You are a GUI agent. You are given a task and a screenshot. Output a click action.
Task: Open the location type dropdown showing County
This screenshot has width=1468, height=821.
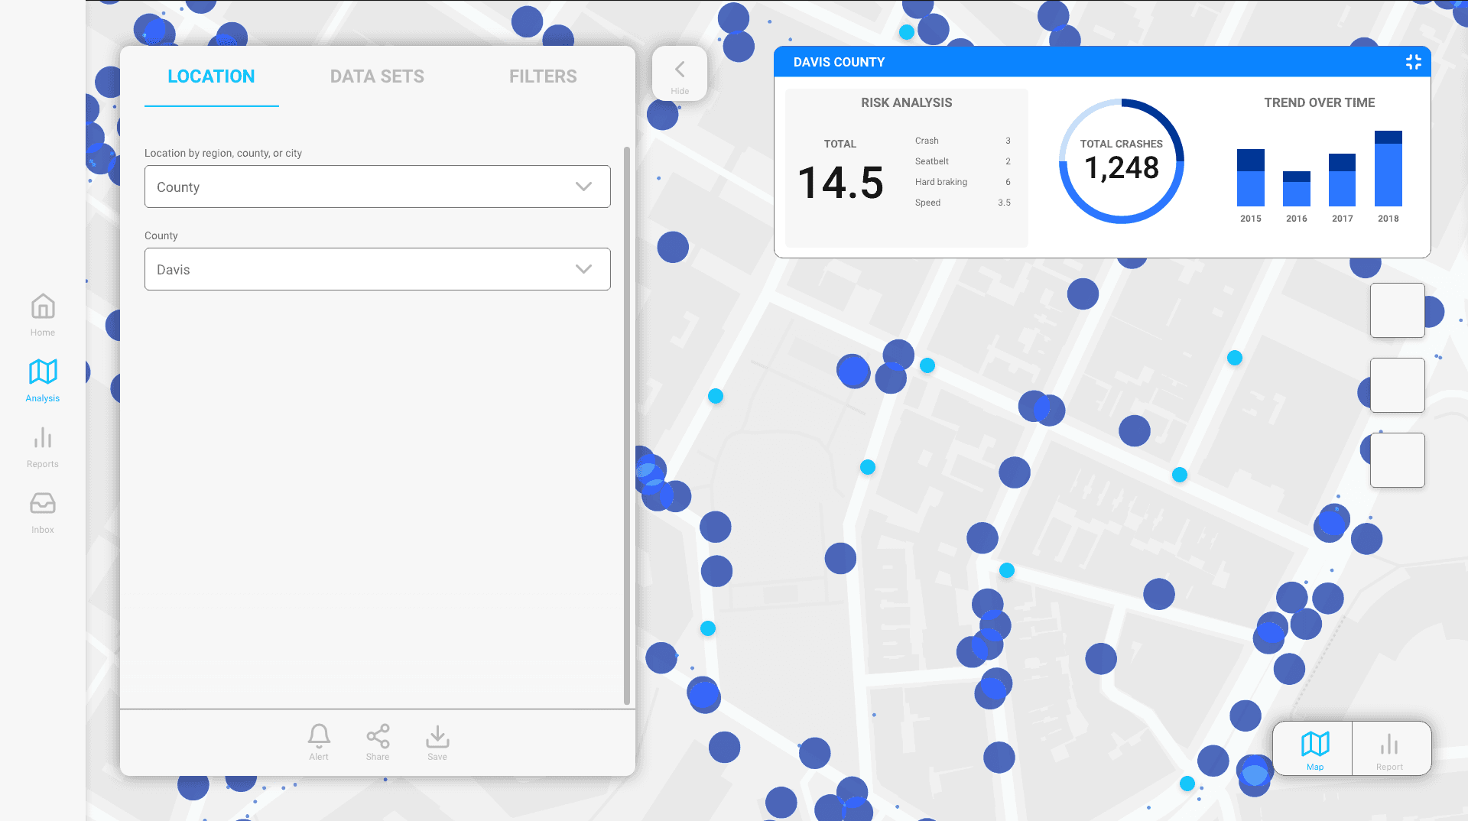[x=378, y=187]
